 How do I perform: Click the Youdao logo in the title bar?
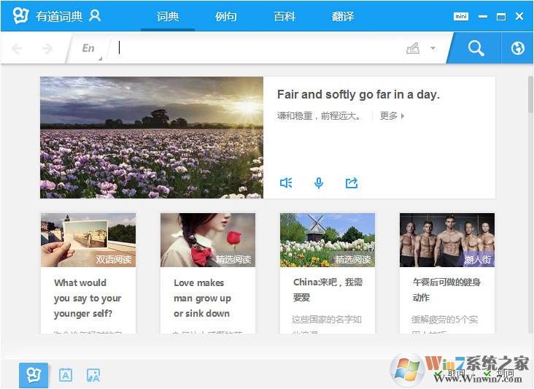(x=20, y=15)
